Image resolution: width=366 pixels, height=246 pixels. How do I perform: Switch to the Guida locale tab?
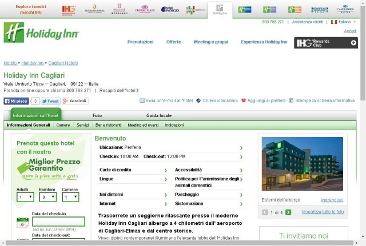click(159, 115)
